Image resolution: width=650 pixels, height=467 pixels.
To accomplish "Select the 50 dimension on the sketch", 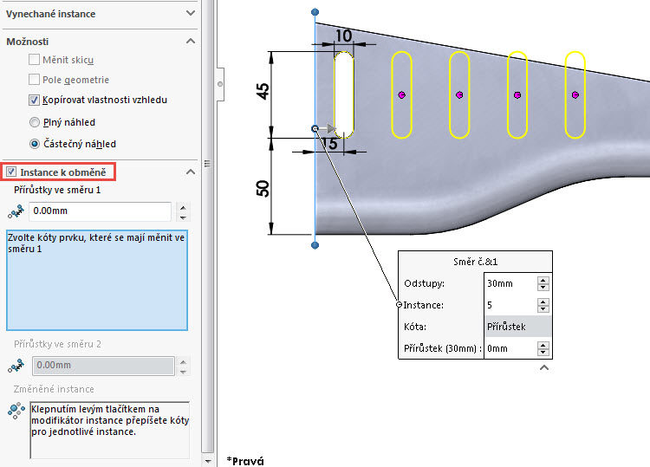I will coord(263,189).
